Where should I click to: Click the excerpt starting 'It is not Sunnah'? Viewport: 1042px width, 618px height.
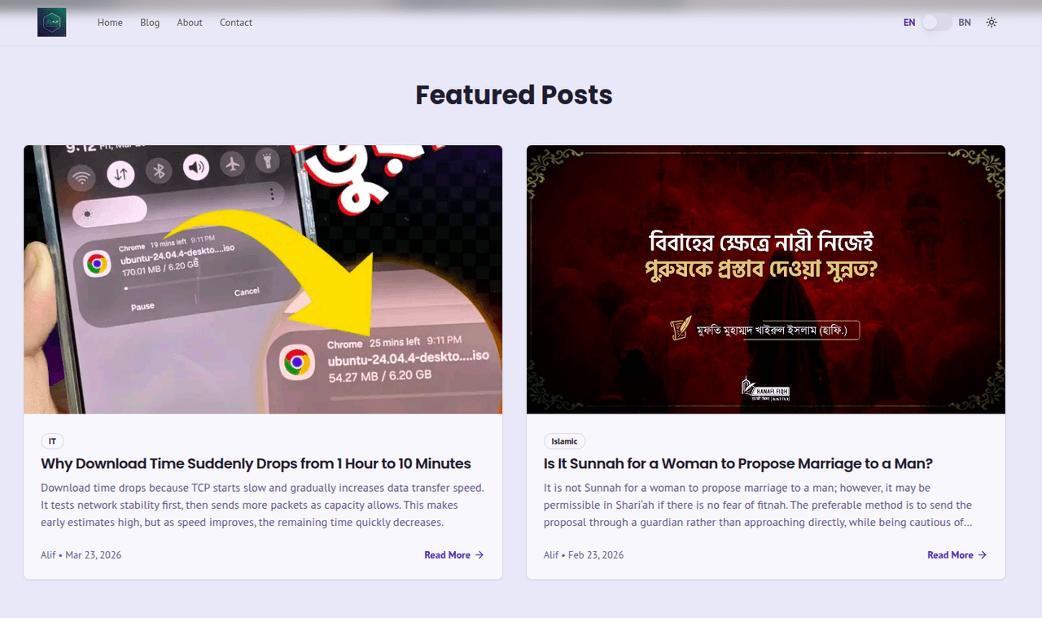[758, 505]
